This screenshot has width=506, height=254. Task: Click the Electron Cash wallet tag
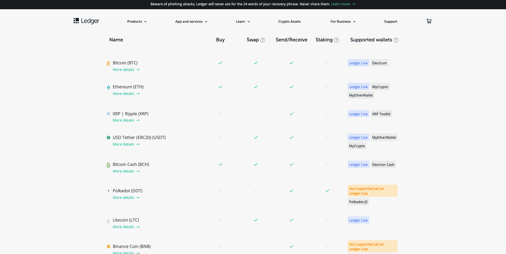[383, 165]
